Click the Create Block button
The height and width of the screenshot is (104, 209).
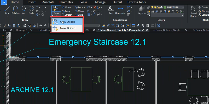pos(204,7)
